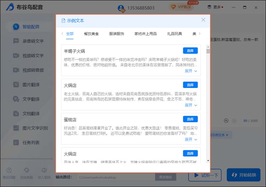Image resolution: width=266 pixels, height=187 pixels.
Task: Close the 示例文本 dialog
Action: click(203, 20)
